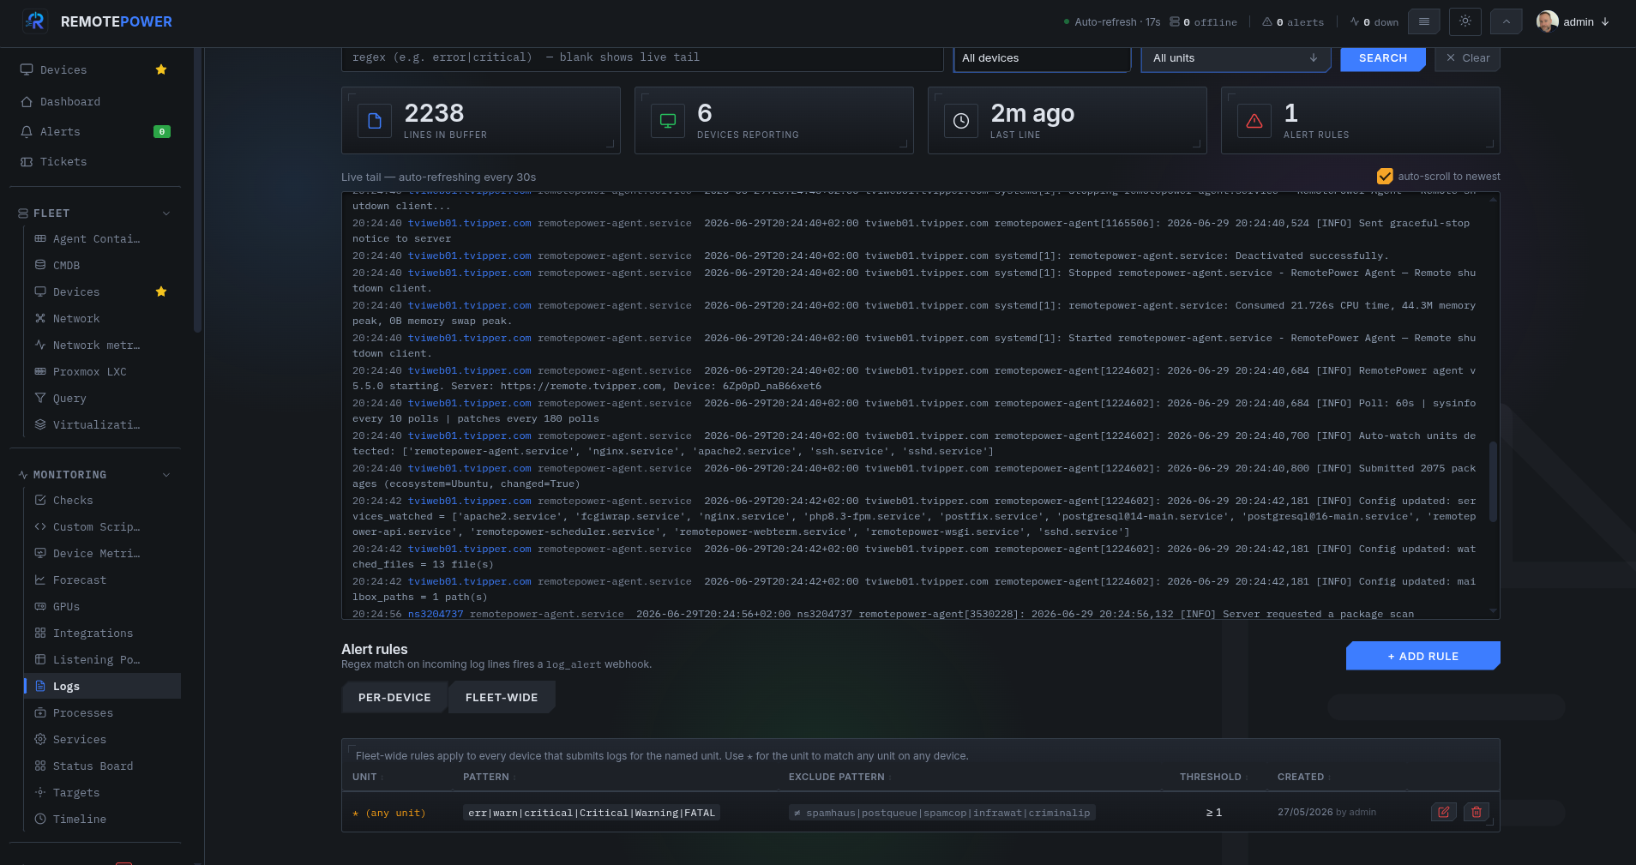
Task: Collapse the MONITORING sidebar section
Action: (166, 475)
